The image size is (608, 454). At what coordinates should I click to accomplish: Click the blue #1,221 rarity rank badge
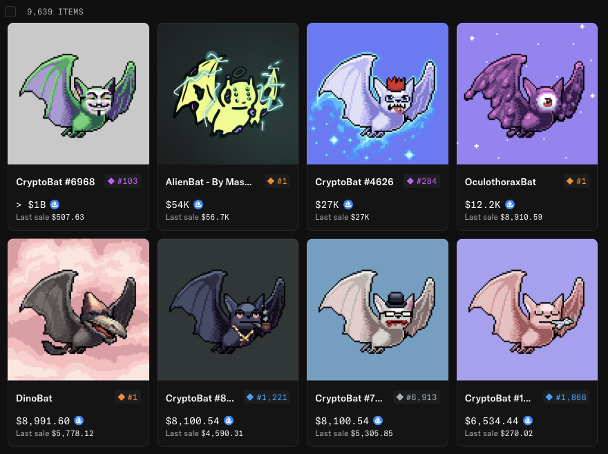[x=267, y=397]
